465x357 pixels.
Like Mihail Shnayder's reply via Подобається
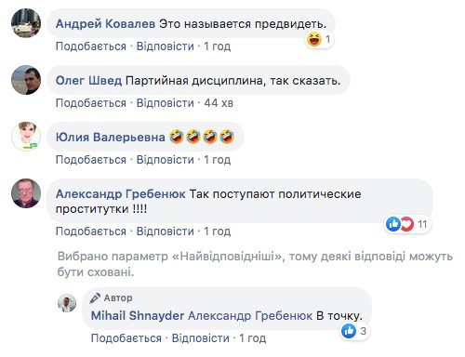[126, 338]
